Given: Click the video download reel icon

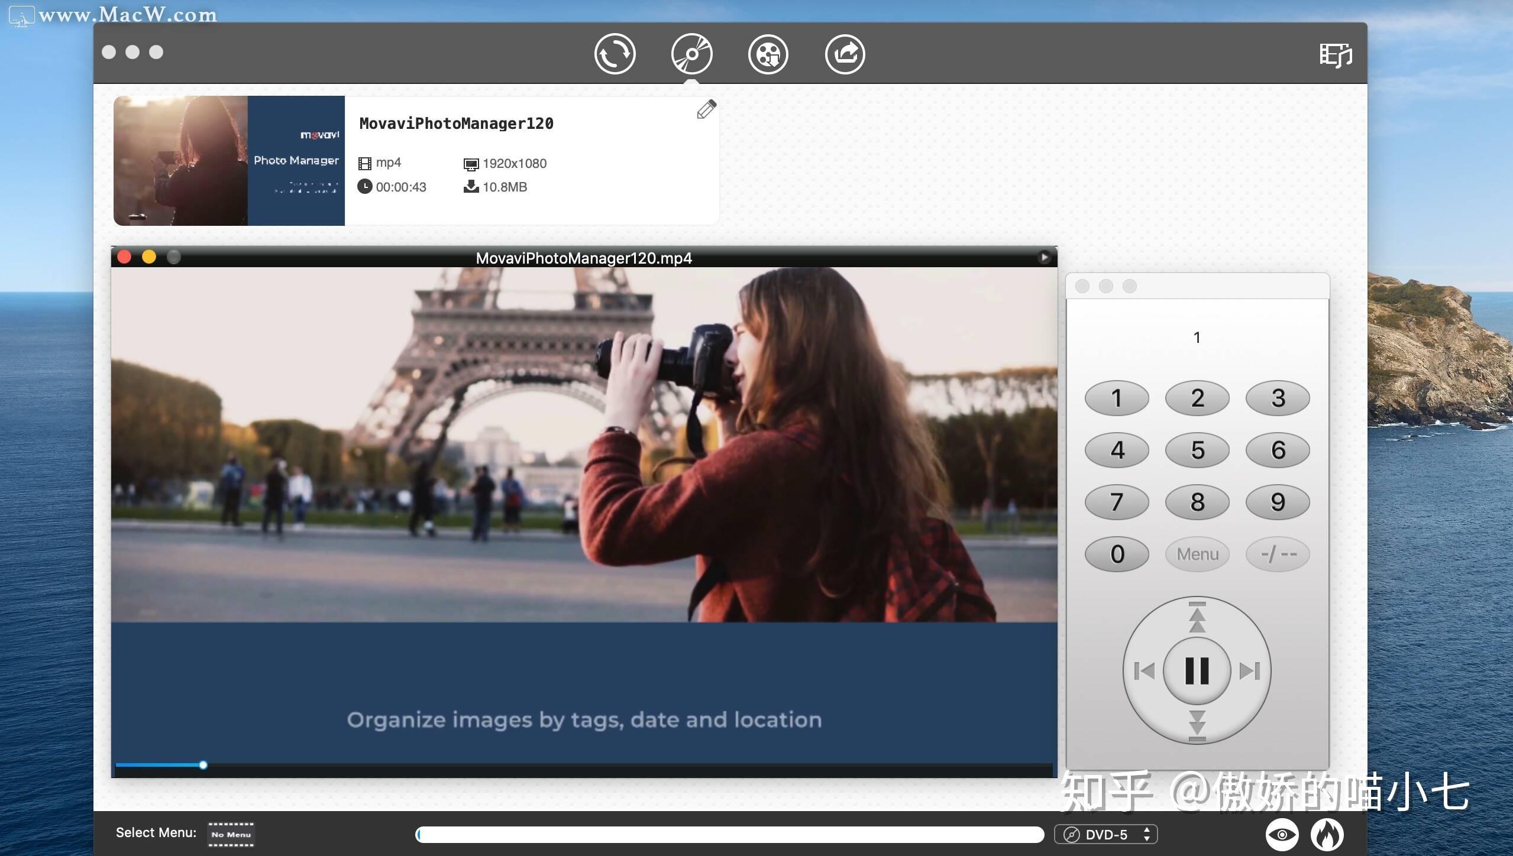Looking at the screenshot, I should (768, 53).
